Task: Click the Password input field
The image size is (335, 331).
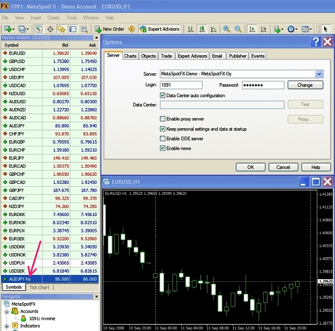Action: click(263, 85)
